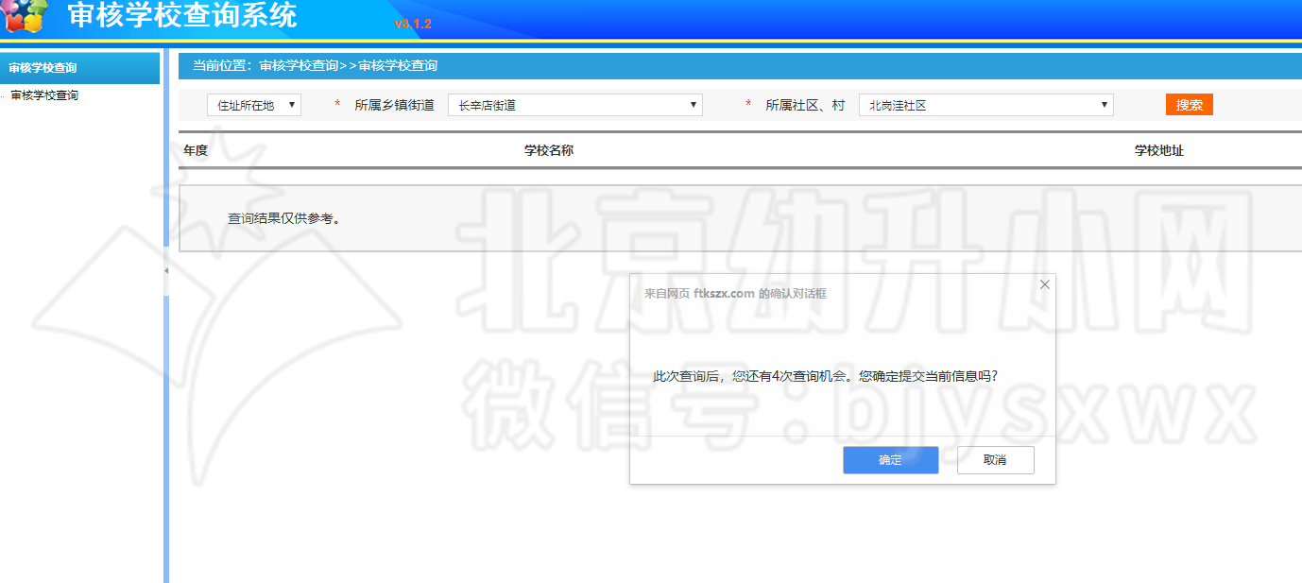The image size is (1302, 583).
Task: Confirm the query with the 确定 button
Action: [890, 460]
